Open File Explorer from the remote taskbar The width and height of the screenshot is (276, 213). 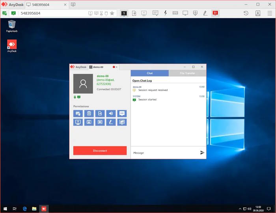pos(34,209)
